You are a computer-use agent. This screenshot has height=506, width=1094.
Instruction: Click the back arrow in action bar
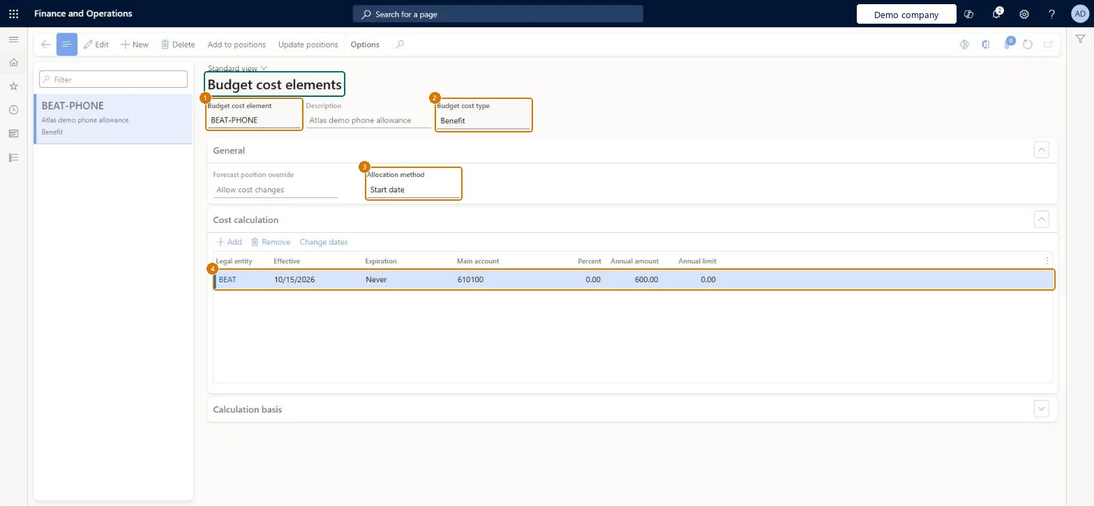[45, 45]
